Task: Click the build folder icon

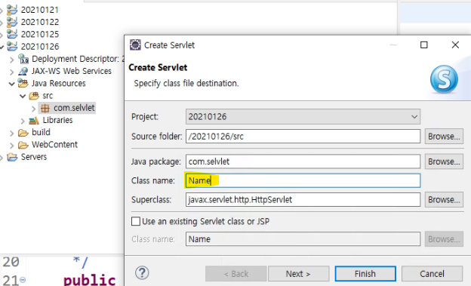Action: [x=23, y=133]
